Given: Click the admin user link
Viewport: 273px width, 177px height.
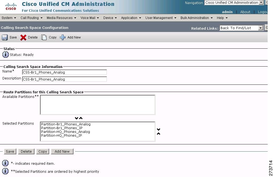Looking at the screenshot, I should click(x=227, y=12).
